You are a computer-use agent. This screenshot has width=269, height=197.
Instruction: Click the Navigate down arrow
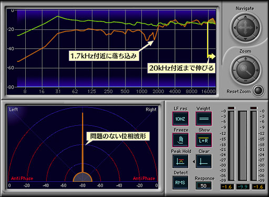coord(245,39)
